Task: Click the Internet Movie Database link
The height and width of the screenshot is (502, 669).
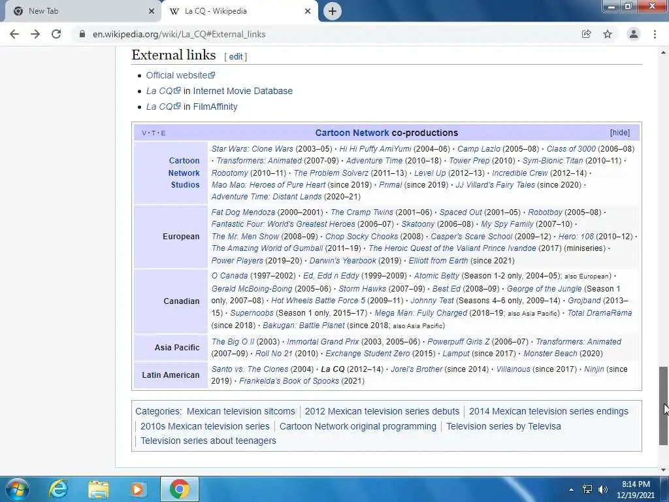Action: [243, 91]
